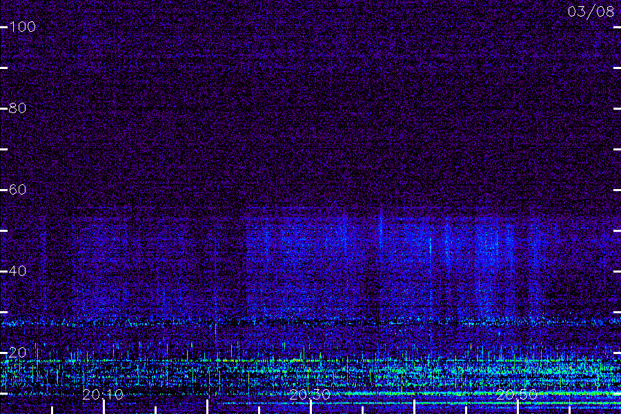
Task: Click the 80 frequency axis label
Action: tap(17, 108)
